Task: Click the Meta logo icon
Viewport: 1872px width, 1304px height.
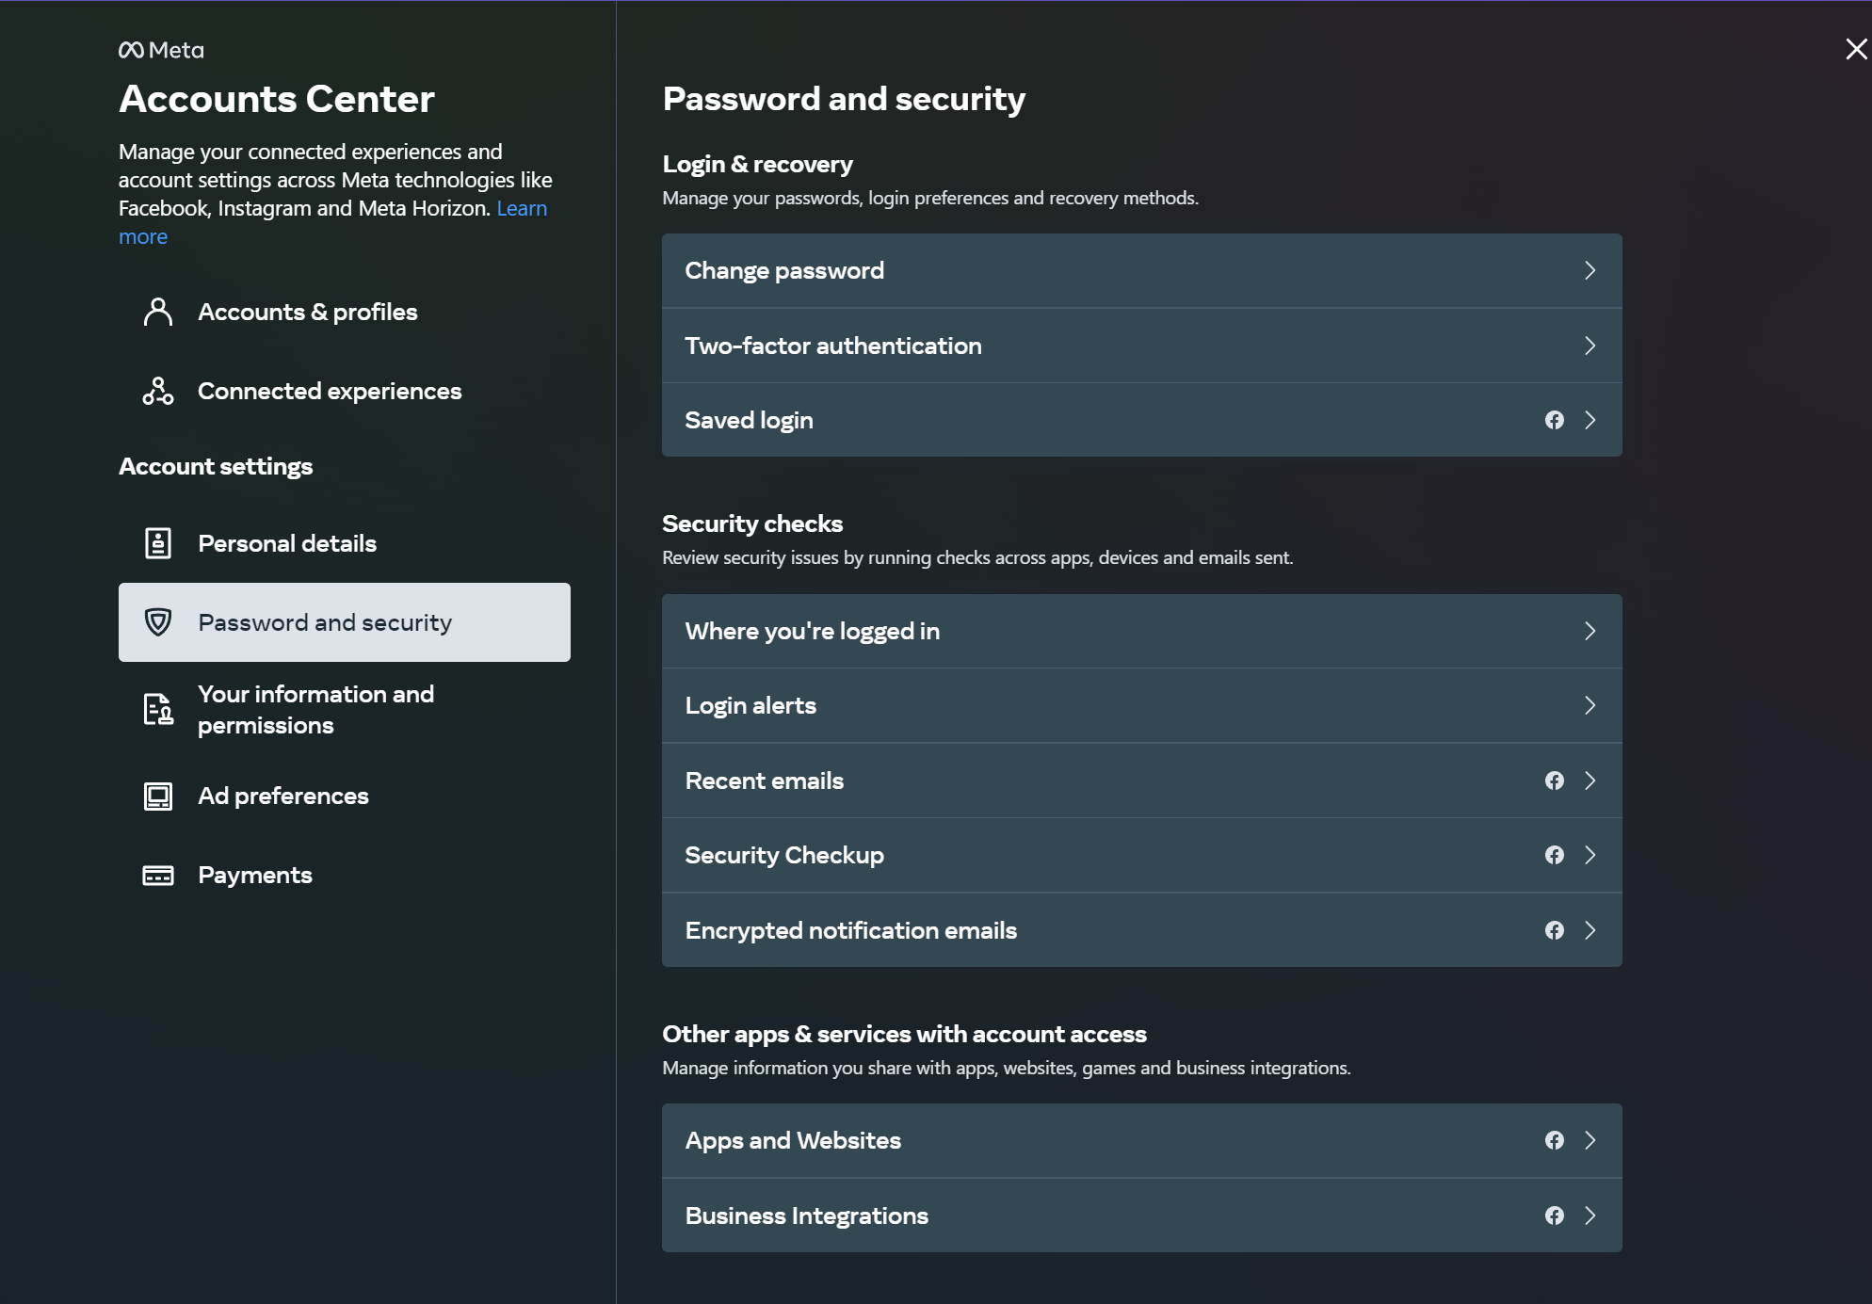Action: (131, 50)
